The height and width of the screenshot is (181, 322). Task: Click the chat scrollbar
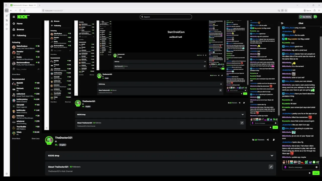tap(321, 96)
